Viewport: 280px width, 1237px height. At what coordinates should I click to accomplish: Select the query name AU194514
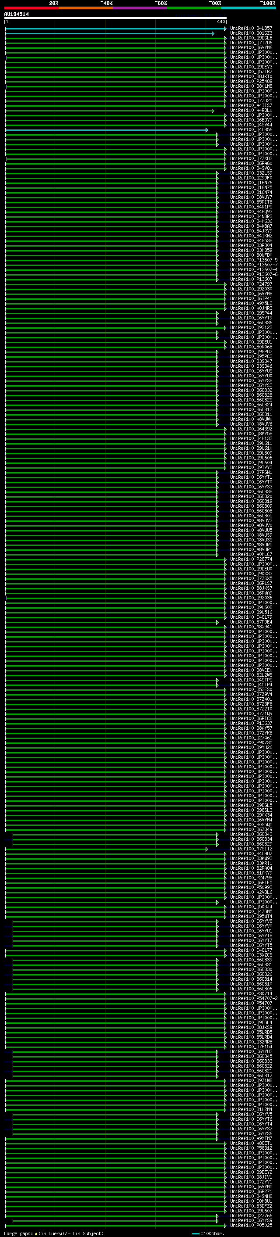coord(16,14)
